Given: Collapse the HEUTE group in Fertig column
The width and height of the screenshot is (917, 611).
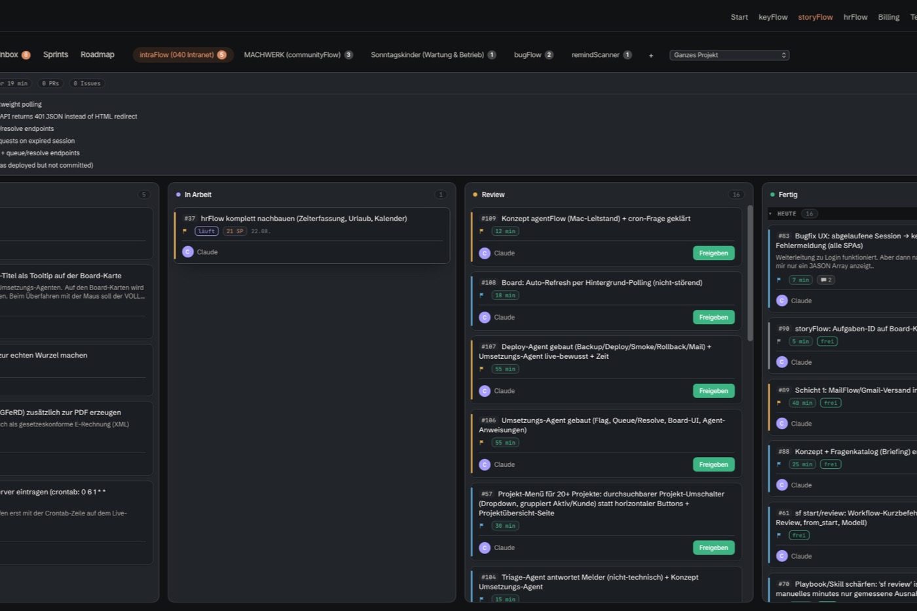Looking at the screenshot, I should click(770, 213).
